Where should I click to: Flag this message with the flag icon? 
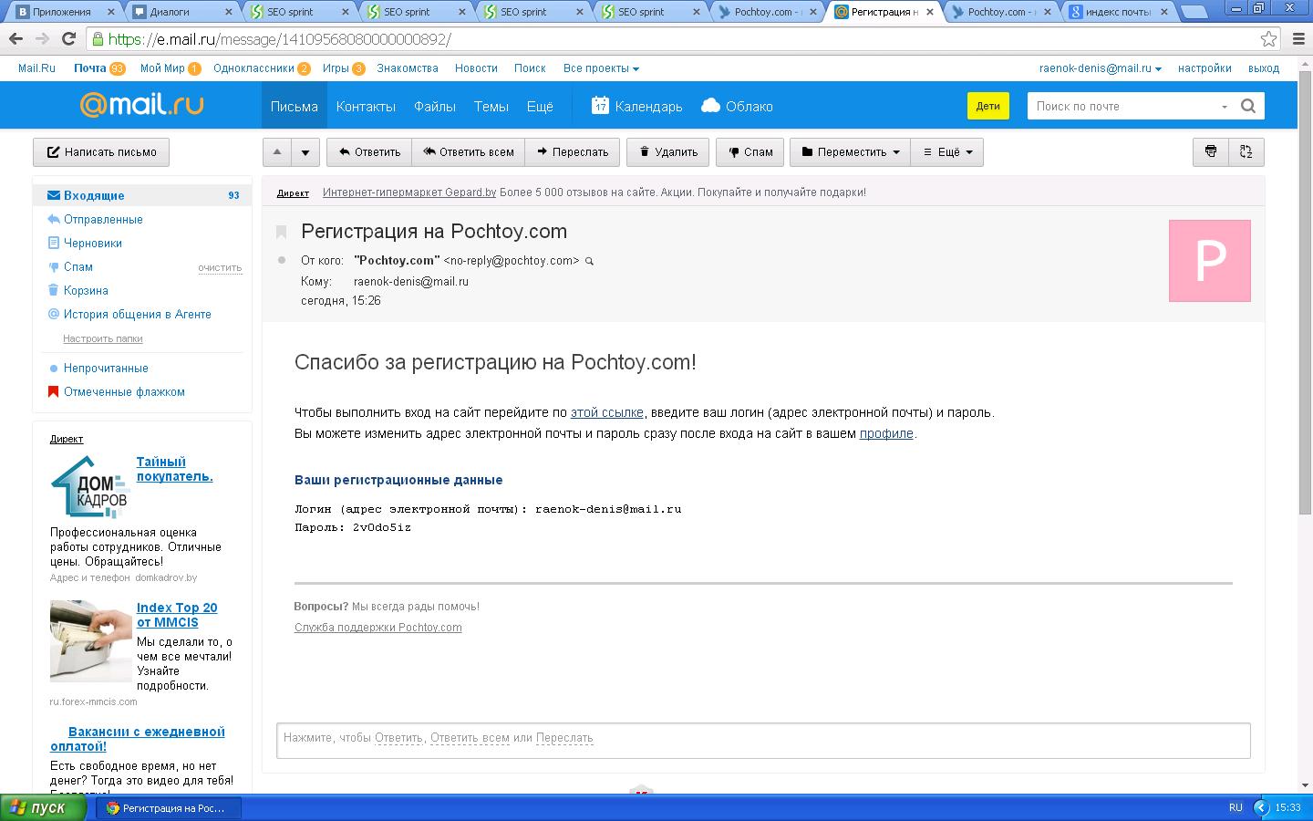[282, 232]
